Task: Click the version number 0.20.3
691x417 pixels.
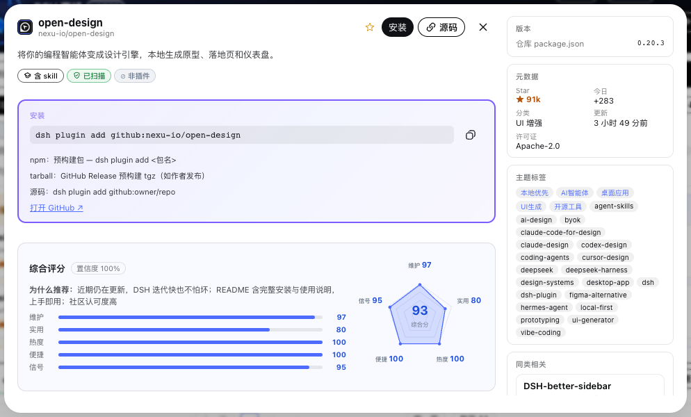Action: click(x=651, y=43)
